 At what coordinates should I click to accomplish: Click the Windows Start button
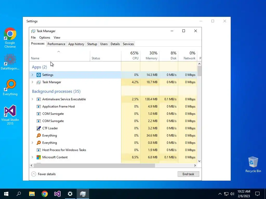pos(6,194)
